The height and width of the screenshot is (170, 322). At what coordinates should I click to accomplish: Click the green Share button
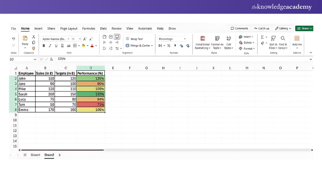click(x=304, y=28)
